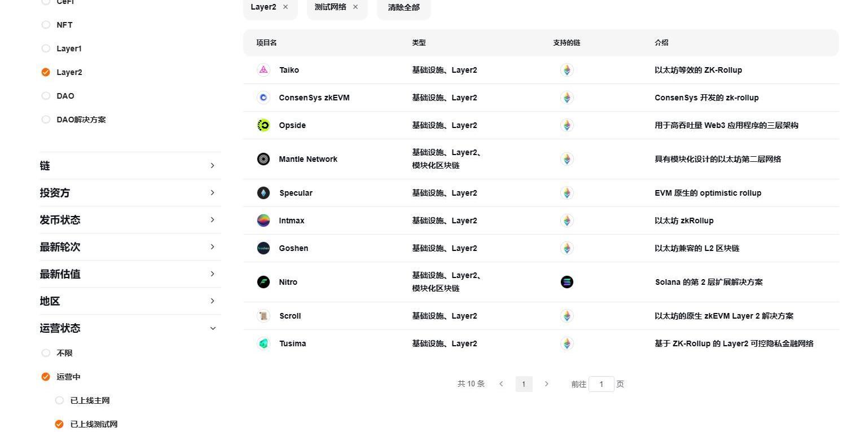Click the Goshen project logo icon
This screenshot has width=852, height=432.
pos(263,248)
